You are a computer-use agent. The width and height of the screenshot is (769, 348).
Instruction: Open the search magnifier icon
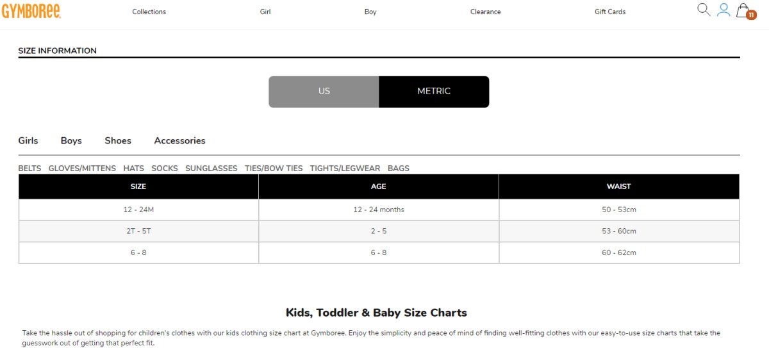pos(704,10)
